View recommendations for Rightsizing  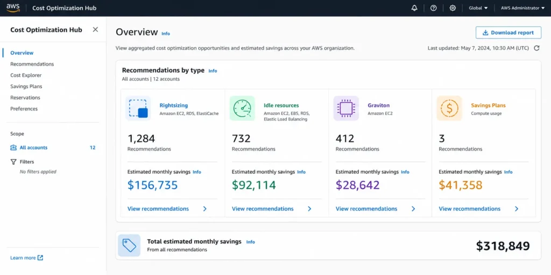pos(158,209)
